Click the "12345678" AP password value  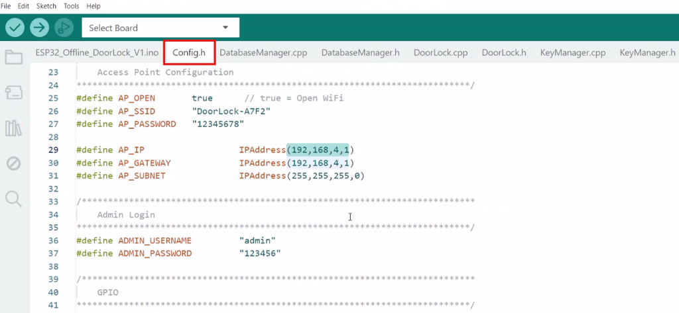tap(217, 124)
